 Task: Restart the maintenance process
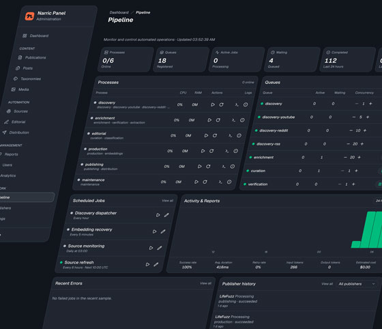pos(205,182)
